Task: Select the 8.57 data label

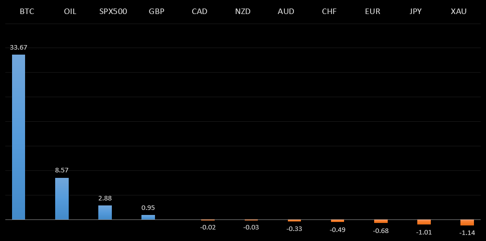Action: pyautogui.click(x=62, y=170)
